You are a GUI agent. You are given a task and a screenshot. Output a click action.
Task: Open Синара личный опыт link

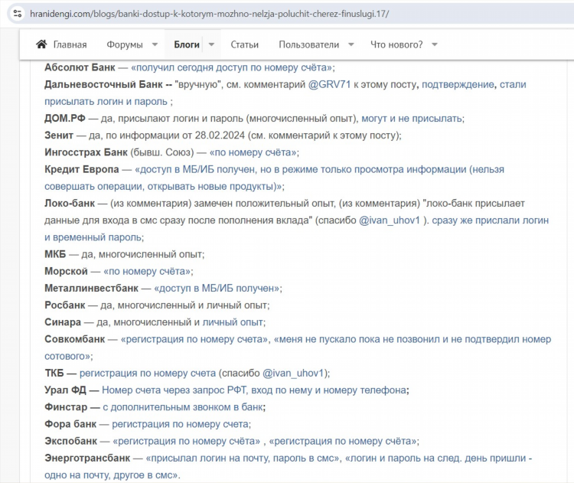click(233, 322)
